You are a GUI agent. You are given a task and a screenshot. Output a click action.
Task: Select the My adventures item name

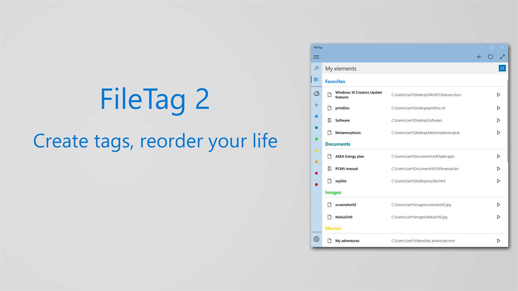pyautogui.click(x=347, y=241)
